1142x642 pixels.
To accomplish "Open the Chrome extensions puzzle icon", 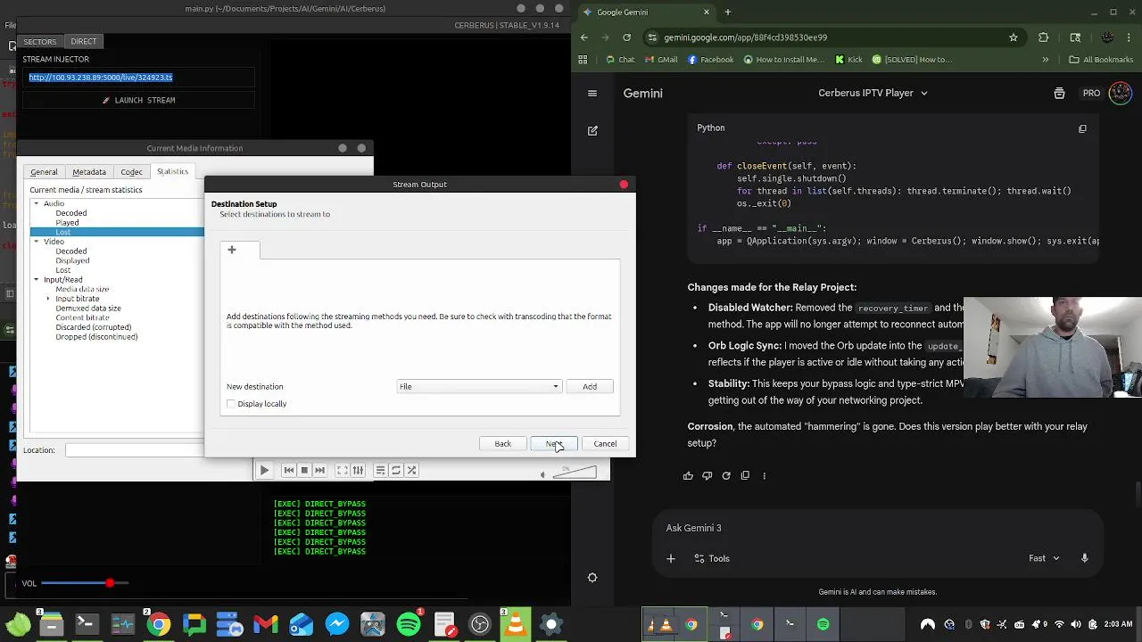I will tap(1044, 37).
